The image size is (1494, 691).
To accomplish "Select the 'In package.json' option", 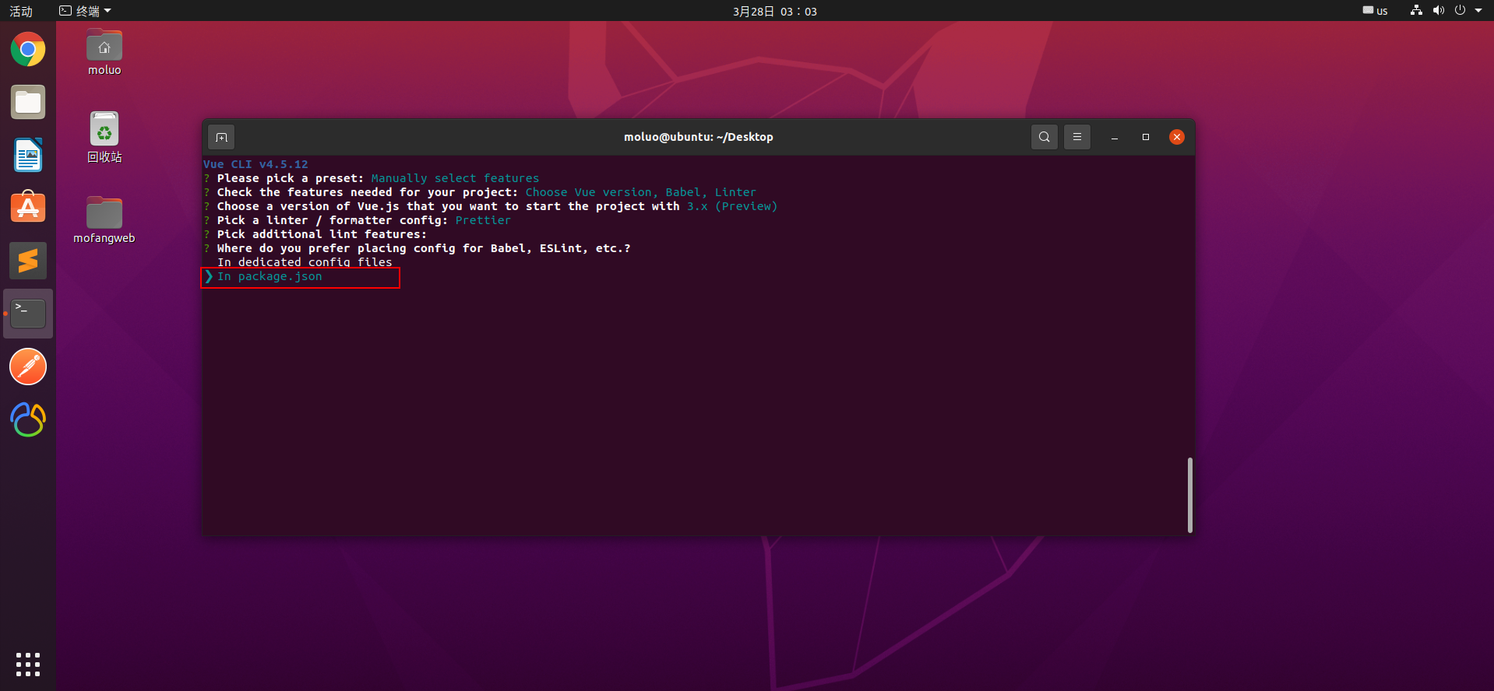I will click(270, 277).
